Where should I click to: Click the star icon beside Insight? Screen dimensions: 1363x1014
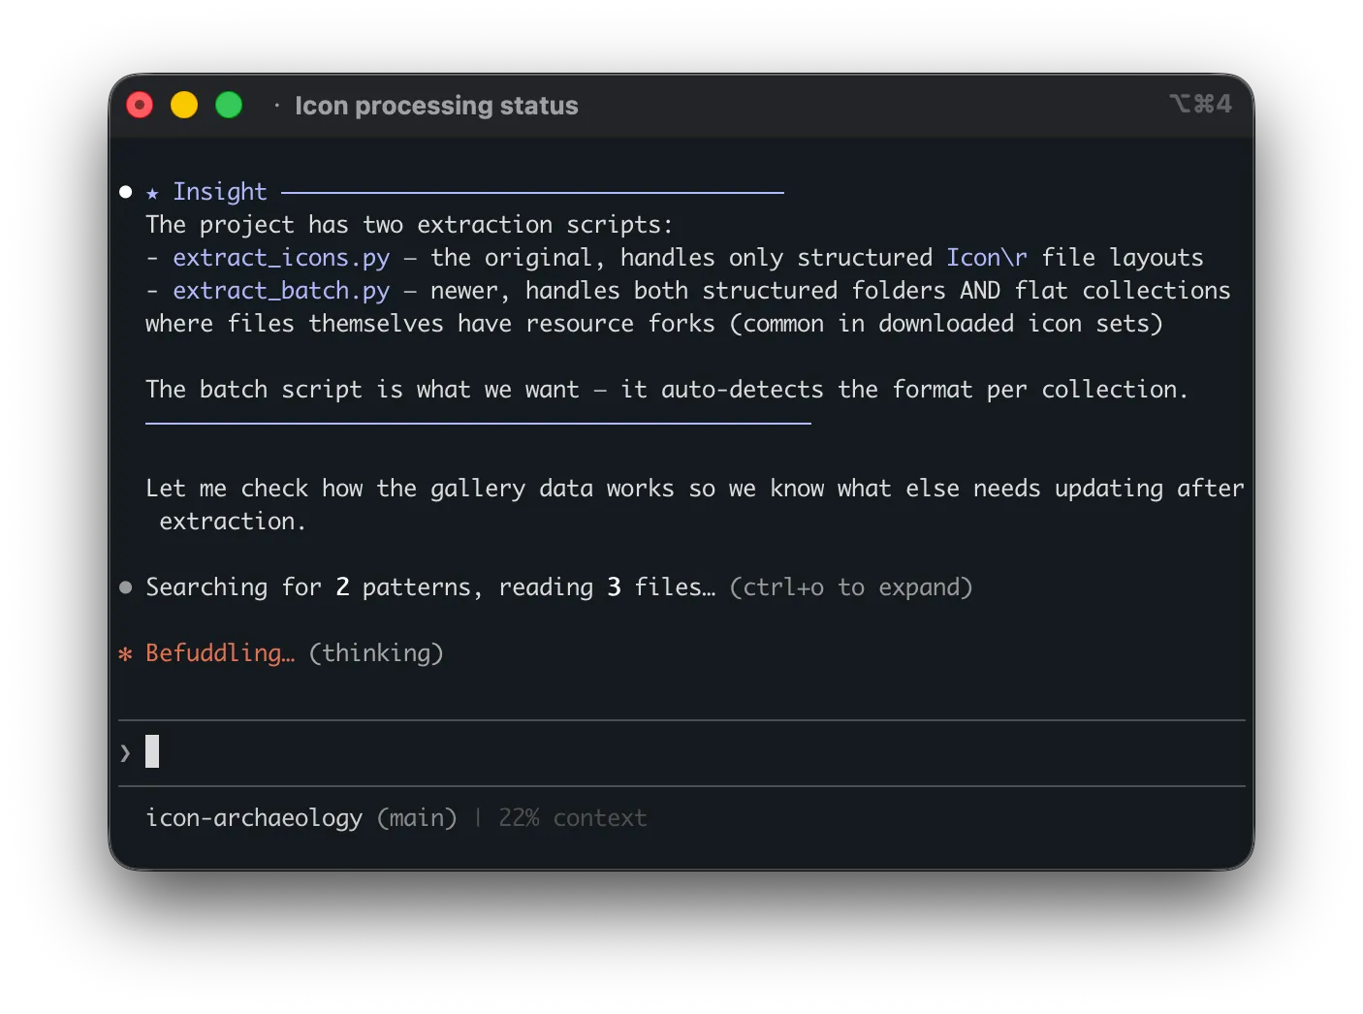(x=152, y=193)
